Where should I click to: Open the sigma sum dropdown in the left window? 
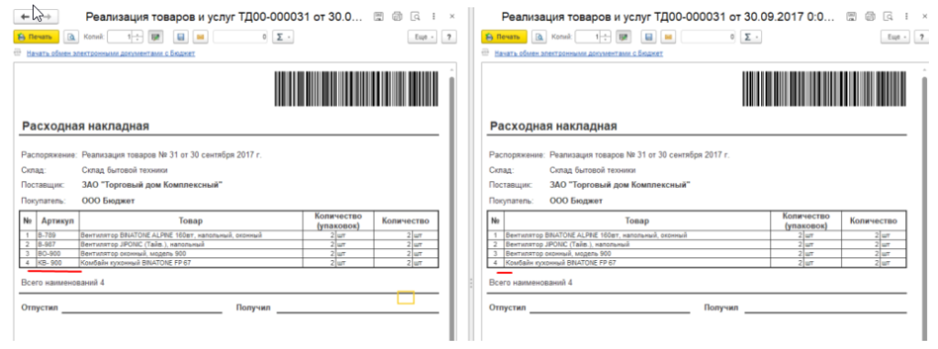tap(282, 38)
